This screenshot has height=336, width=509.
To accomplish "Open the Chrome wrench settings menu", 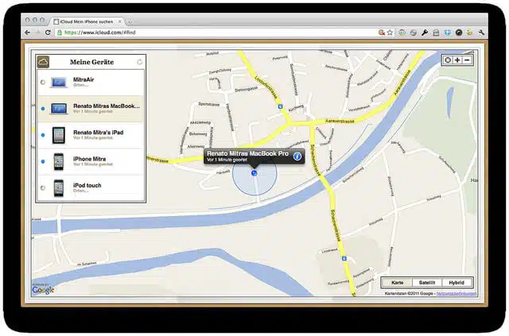I will [481, 33].
